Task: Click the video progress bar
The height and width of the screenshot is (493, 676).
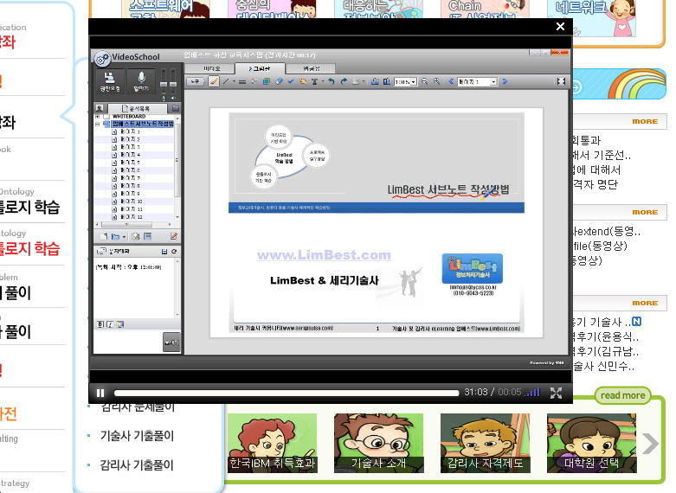Action: pos(286,393)
